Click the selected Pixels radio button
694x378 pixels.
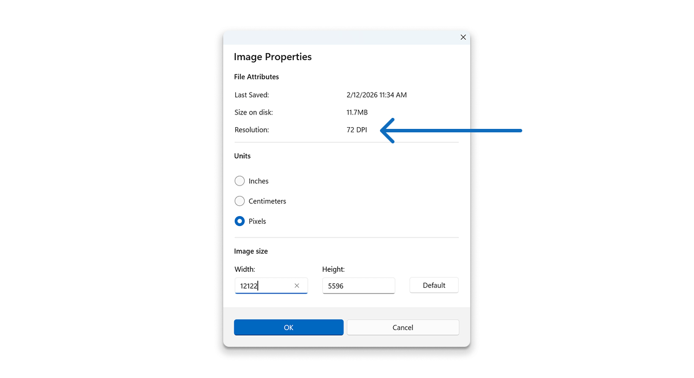coord(239,221)
